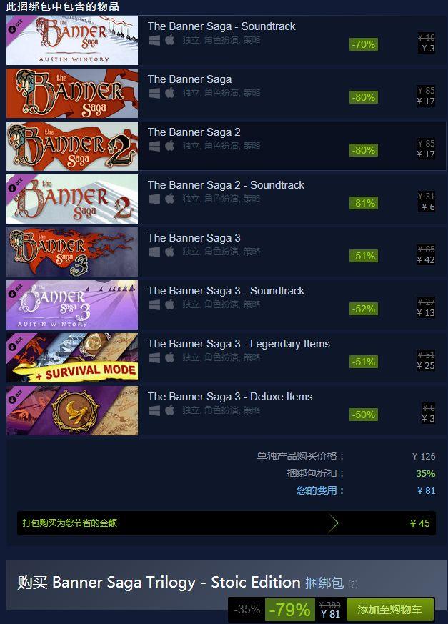Select The Banner Saga 3 - Deluxe Items title
Screen dimensions: 448x624
(230, 397)
